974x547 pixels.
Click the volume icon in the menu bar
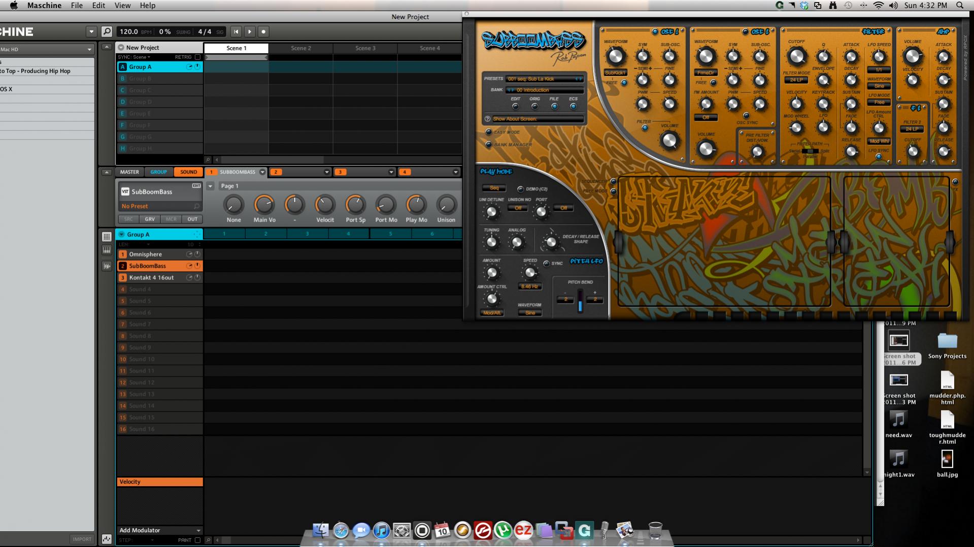point(893,6)
